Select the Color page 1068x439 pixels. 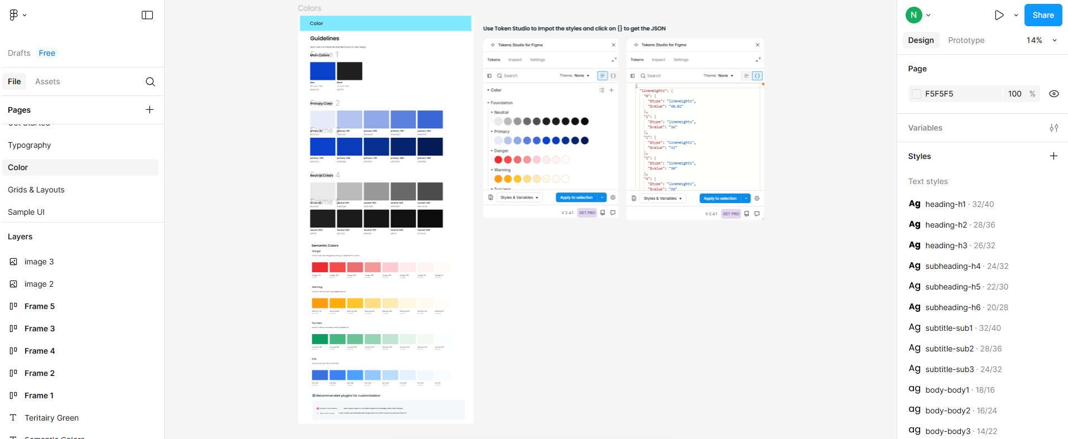point(80,167)
